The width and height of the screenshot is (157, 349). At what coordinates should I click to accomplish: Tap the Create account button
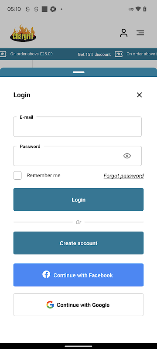click(x=78, y=243)
